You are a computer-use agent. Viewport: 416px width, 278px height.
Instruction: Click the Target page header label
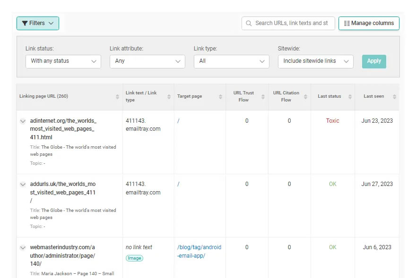point(190,96)
